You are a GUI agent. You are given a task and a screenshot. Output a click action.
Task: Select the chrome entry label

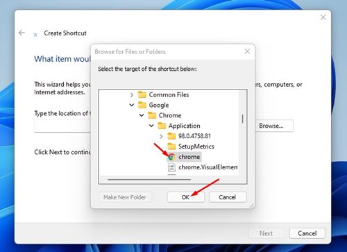point(189,157)
